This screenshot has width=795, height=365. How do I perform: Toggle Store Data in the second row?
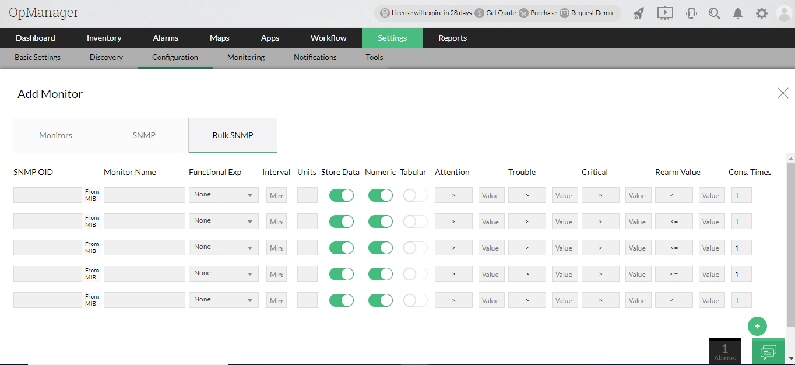pyautogui.click(x=342, y=222)
